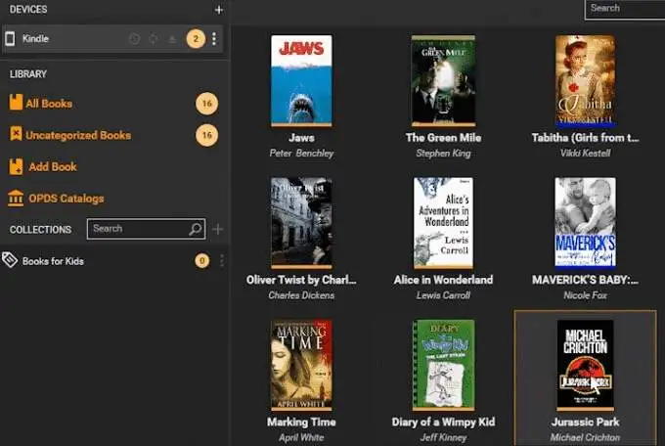Open Kindle sync history clock icon
Image resolution: width=665 pixels, height=446 pixels.
click(134, 39)
